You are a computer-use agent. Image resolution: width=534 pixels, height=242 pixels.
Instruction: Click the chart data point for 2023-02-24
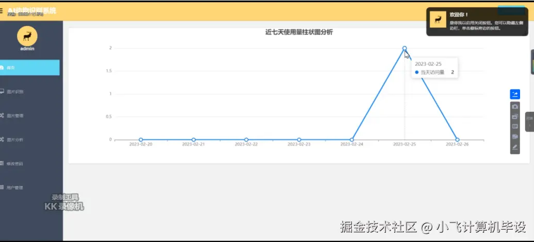tap(352, 140)
